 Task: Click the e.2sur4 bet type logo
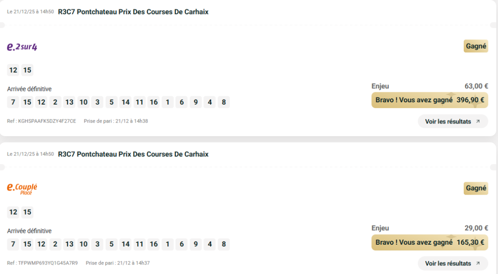tap(22, 46)
